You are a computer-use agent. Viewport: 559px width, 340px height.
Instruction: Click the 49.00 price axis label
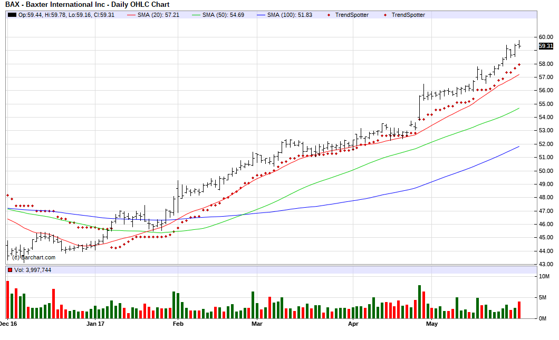point(546,184)
